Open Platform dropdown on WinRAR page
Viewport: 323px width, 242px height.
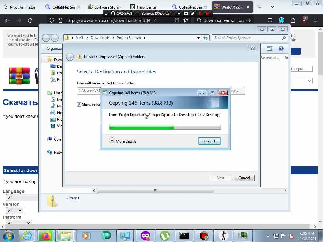pos(19,222)
